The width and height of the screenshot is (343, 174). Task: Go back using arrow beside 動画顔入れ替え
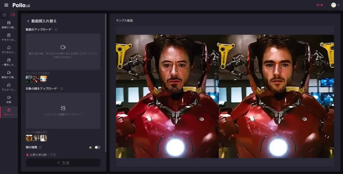click(28, 21)
